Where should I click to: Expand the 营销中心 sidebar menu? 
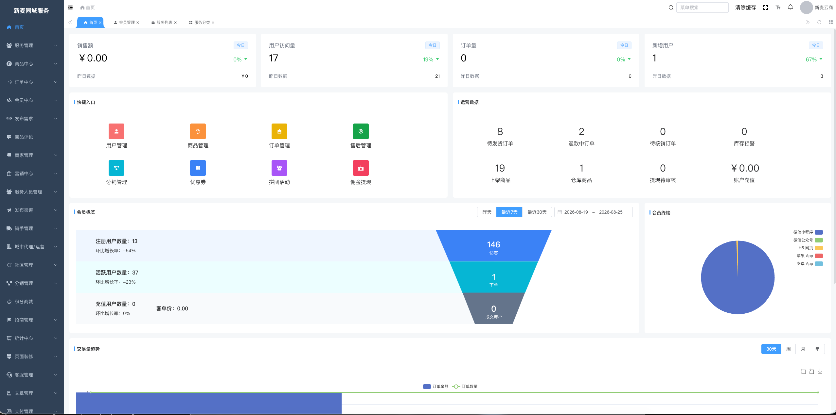pos(32,174)
